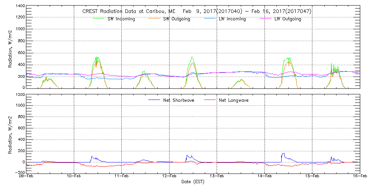Select the "LW Outgoing" legend entry
This screenshot has width=371, height=185.
click(x=288, y=19)
